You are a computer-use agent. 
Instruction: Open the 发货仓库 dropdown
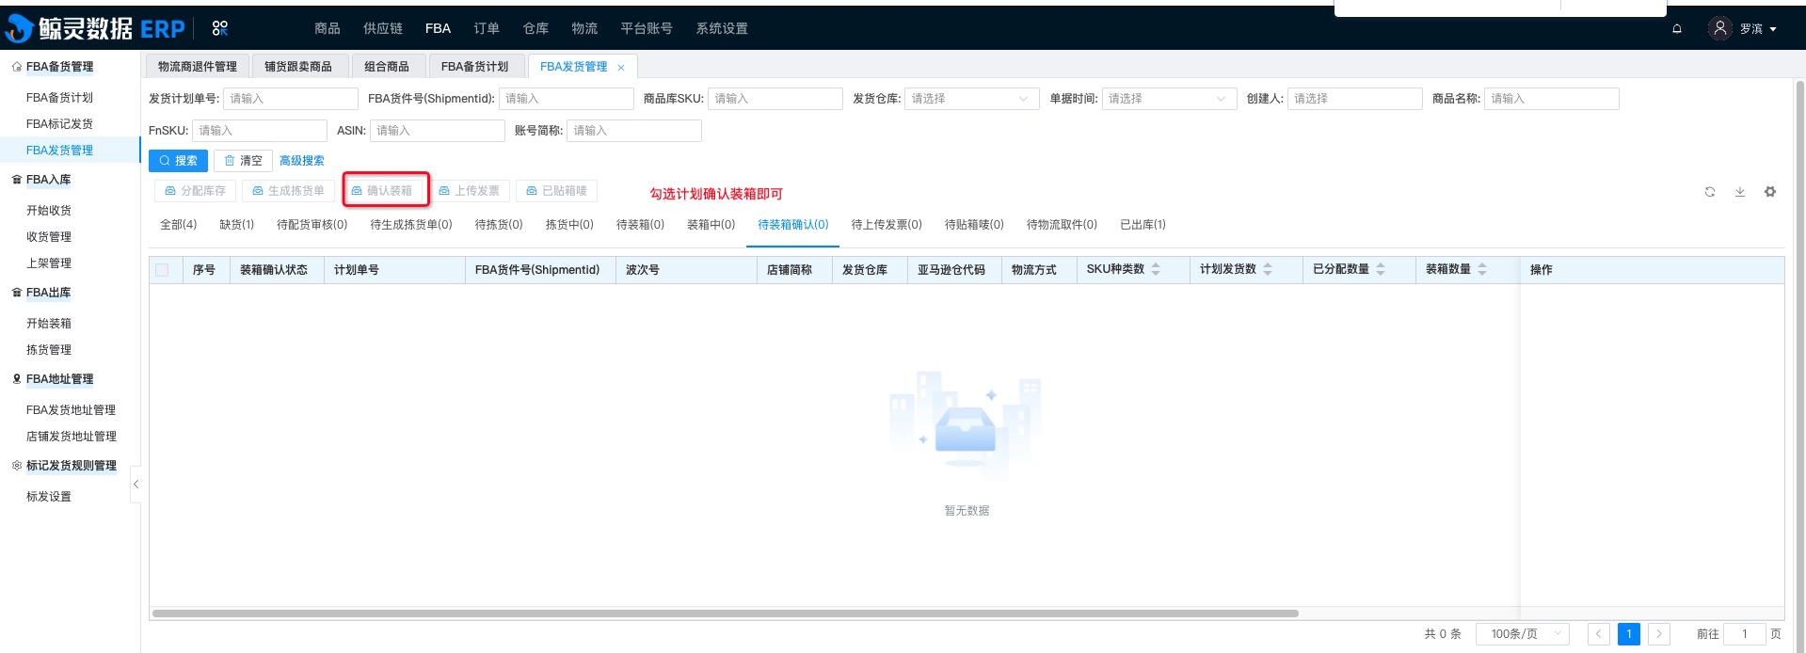click(x=971, y=99)
